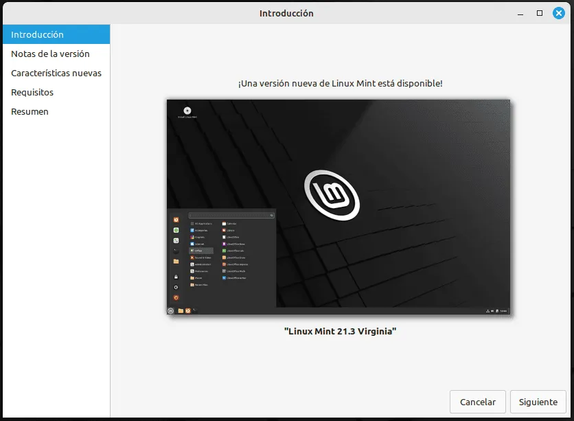Click the Linux Mint desktop preview image
This screenshot has width=574, height=421.
click(338, 207)
